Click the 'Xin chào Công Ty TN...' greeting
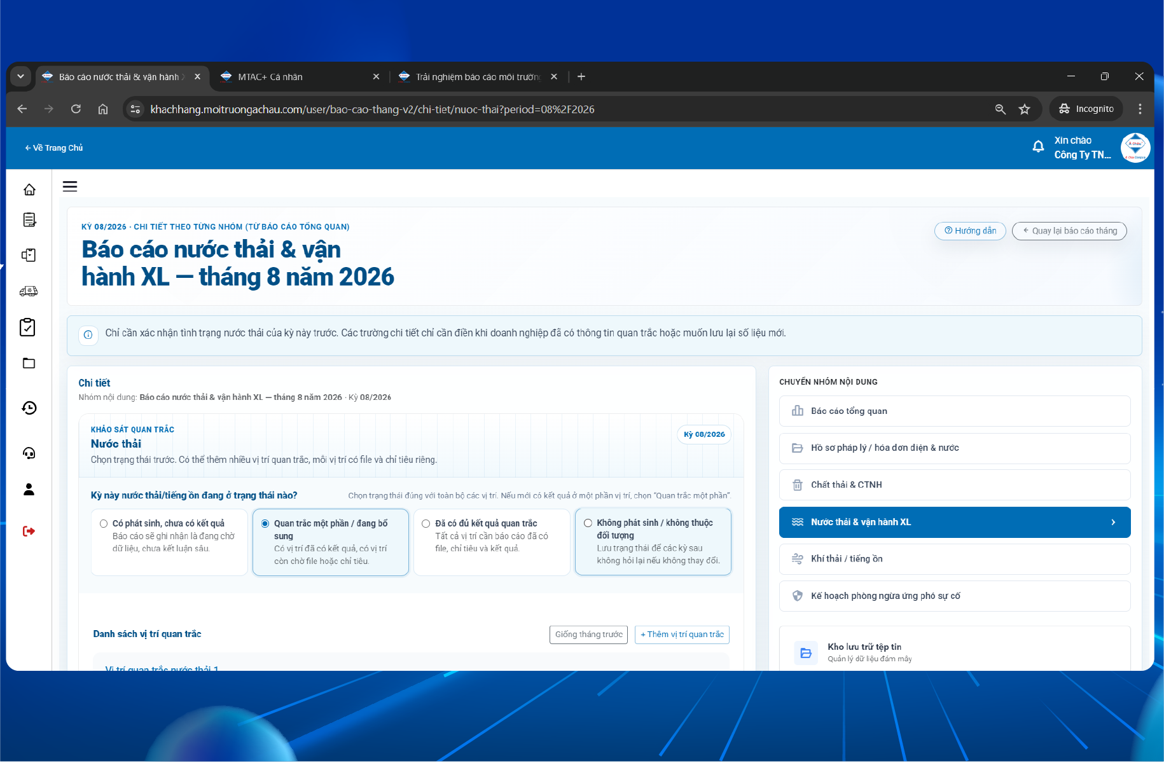This screenshot has width=1164, height=763. [1082, 148]
